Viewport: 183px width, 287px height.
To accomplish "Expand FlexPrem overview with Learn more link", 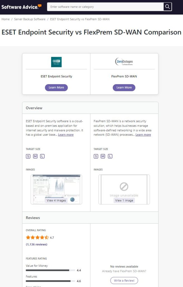I will pos(143,135).
